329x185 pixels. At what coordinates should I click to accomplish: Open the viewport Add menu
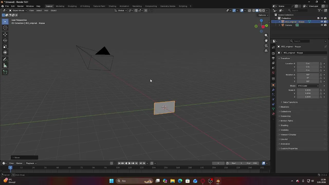(46, 11)
